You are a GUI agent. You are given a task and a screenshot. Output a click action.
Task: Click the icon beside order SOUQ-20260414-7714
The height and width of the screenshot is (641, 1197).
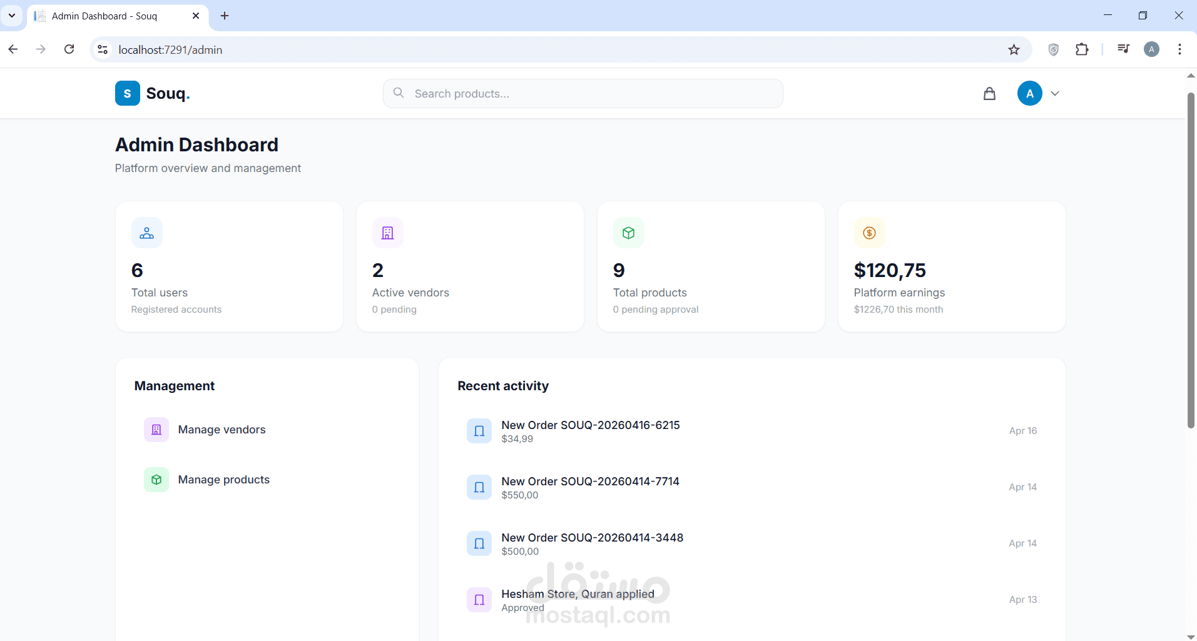click(479, 487)
